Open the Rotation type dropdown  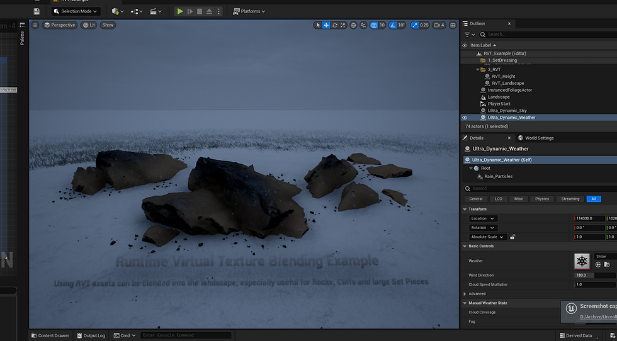pos(484,228)
